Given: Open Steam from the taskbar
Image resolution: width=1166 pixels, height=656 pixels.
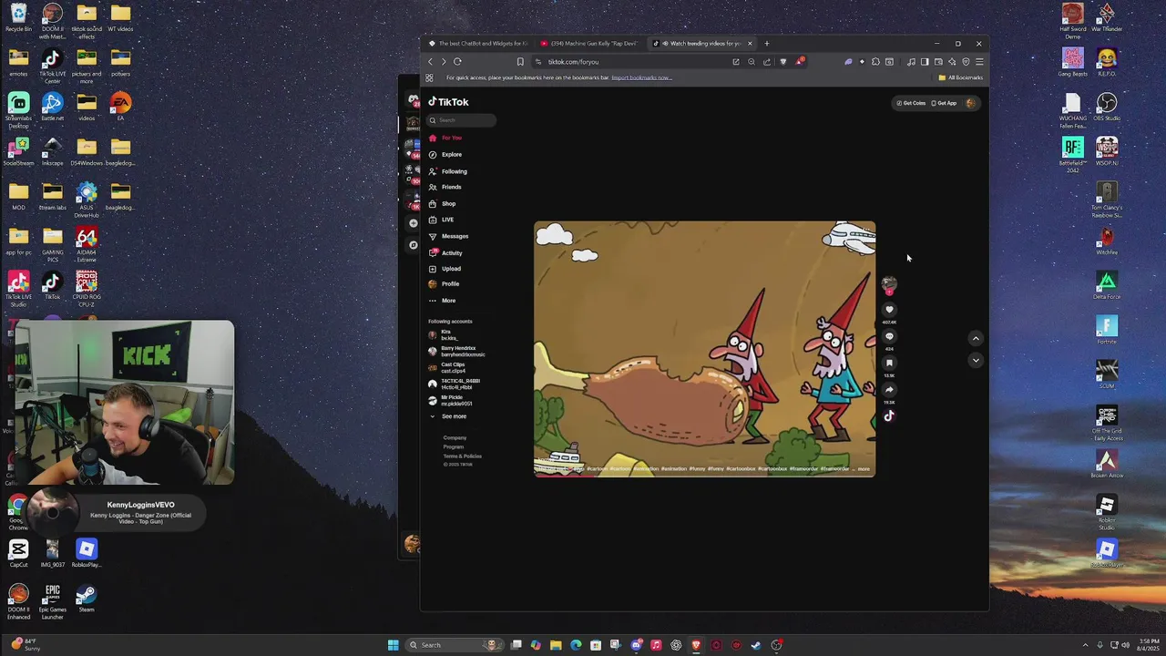Looking at the screenshot, I should click(x=756, y=645).
